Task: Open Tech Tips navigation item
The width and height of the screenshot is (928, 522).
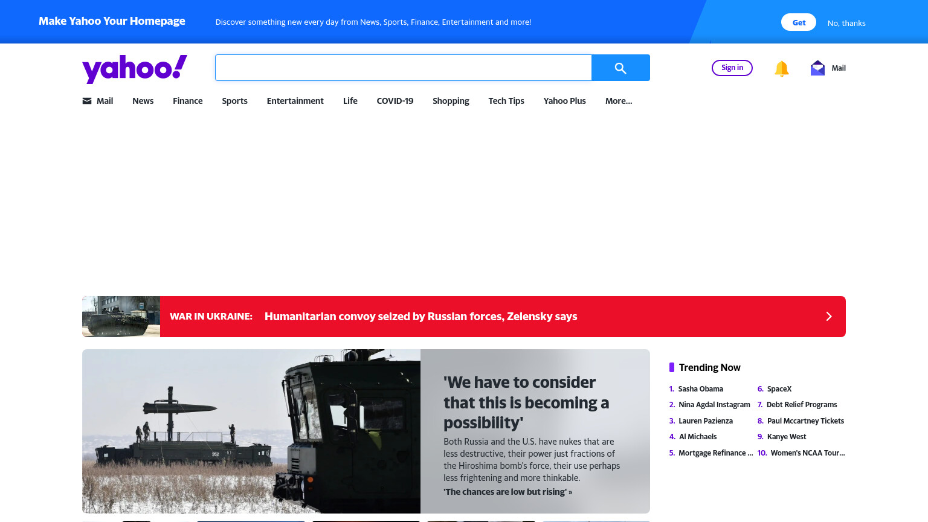Action: click(506, 101)
